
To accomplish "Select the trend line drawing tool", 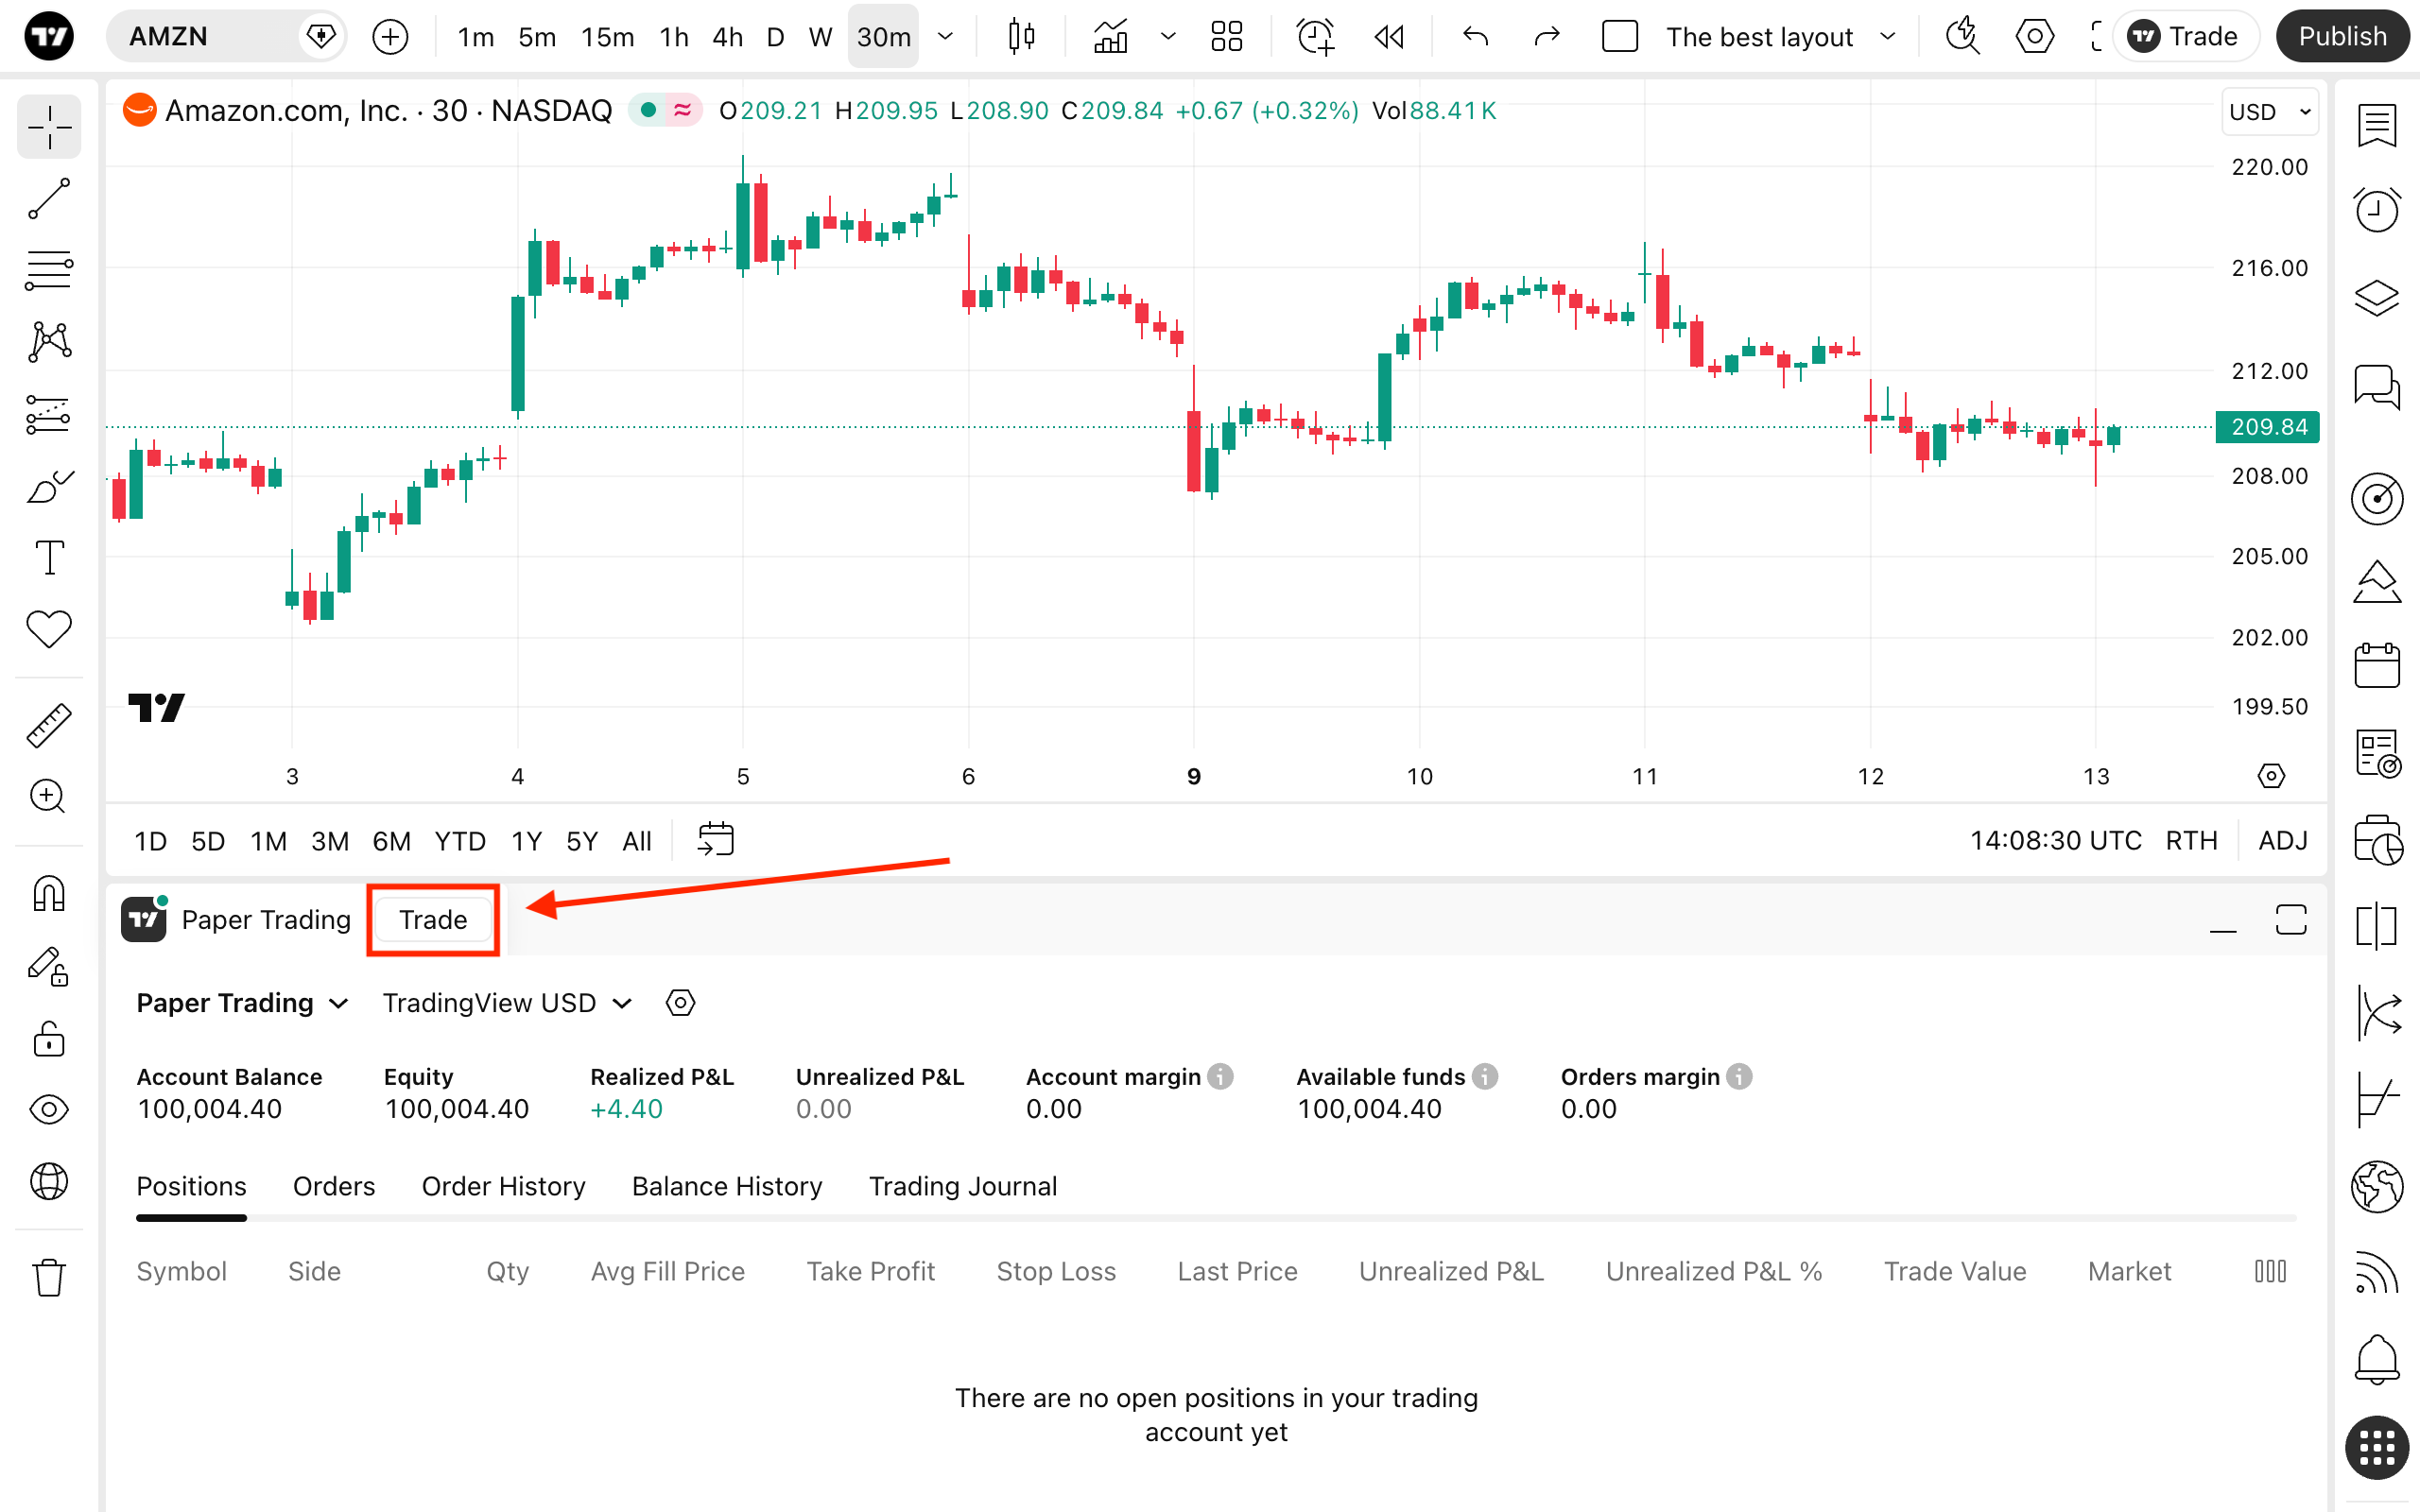I will pos(49,199).
